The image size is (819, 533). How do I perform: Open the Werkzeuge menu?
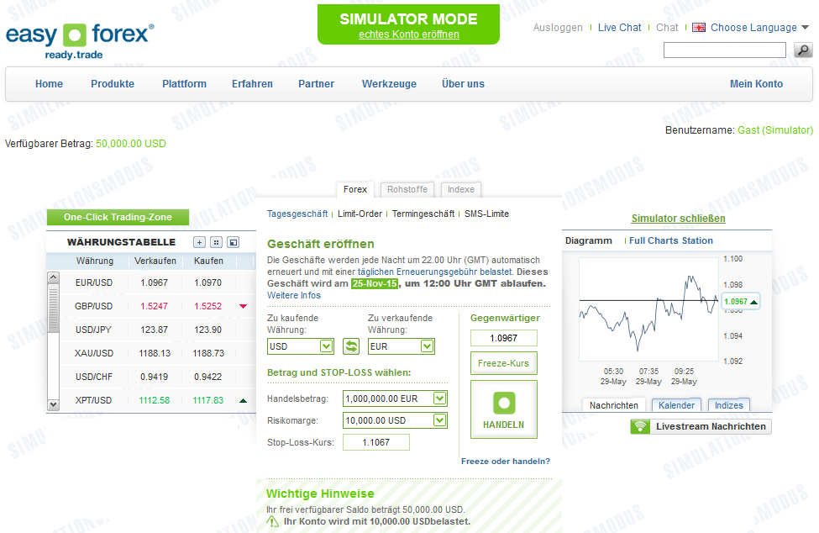tap(389, 84)
